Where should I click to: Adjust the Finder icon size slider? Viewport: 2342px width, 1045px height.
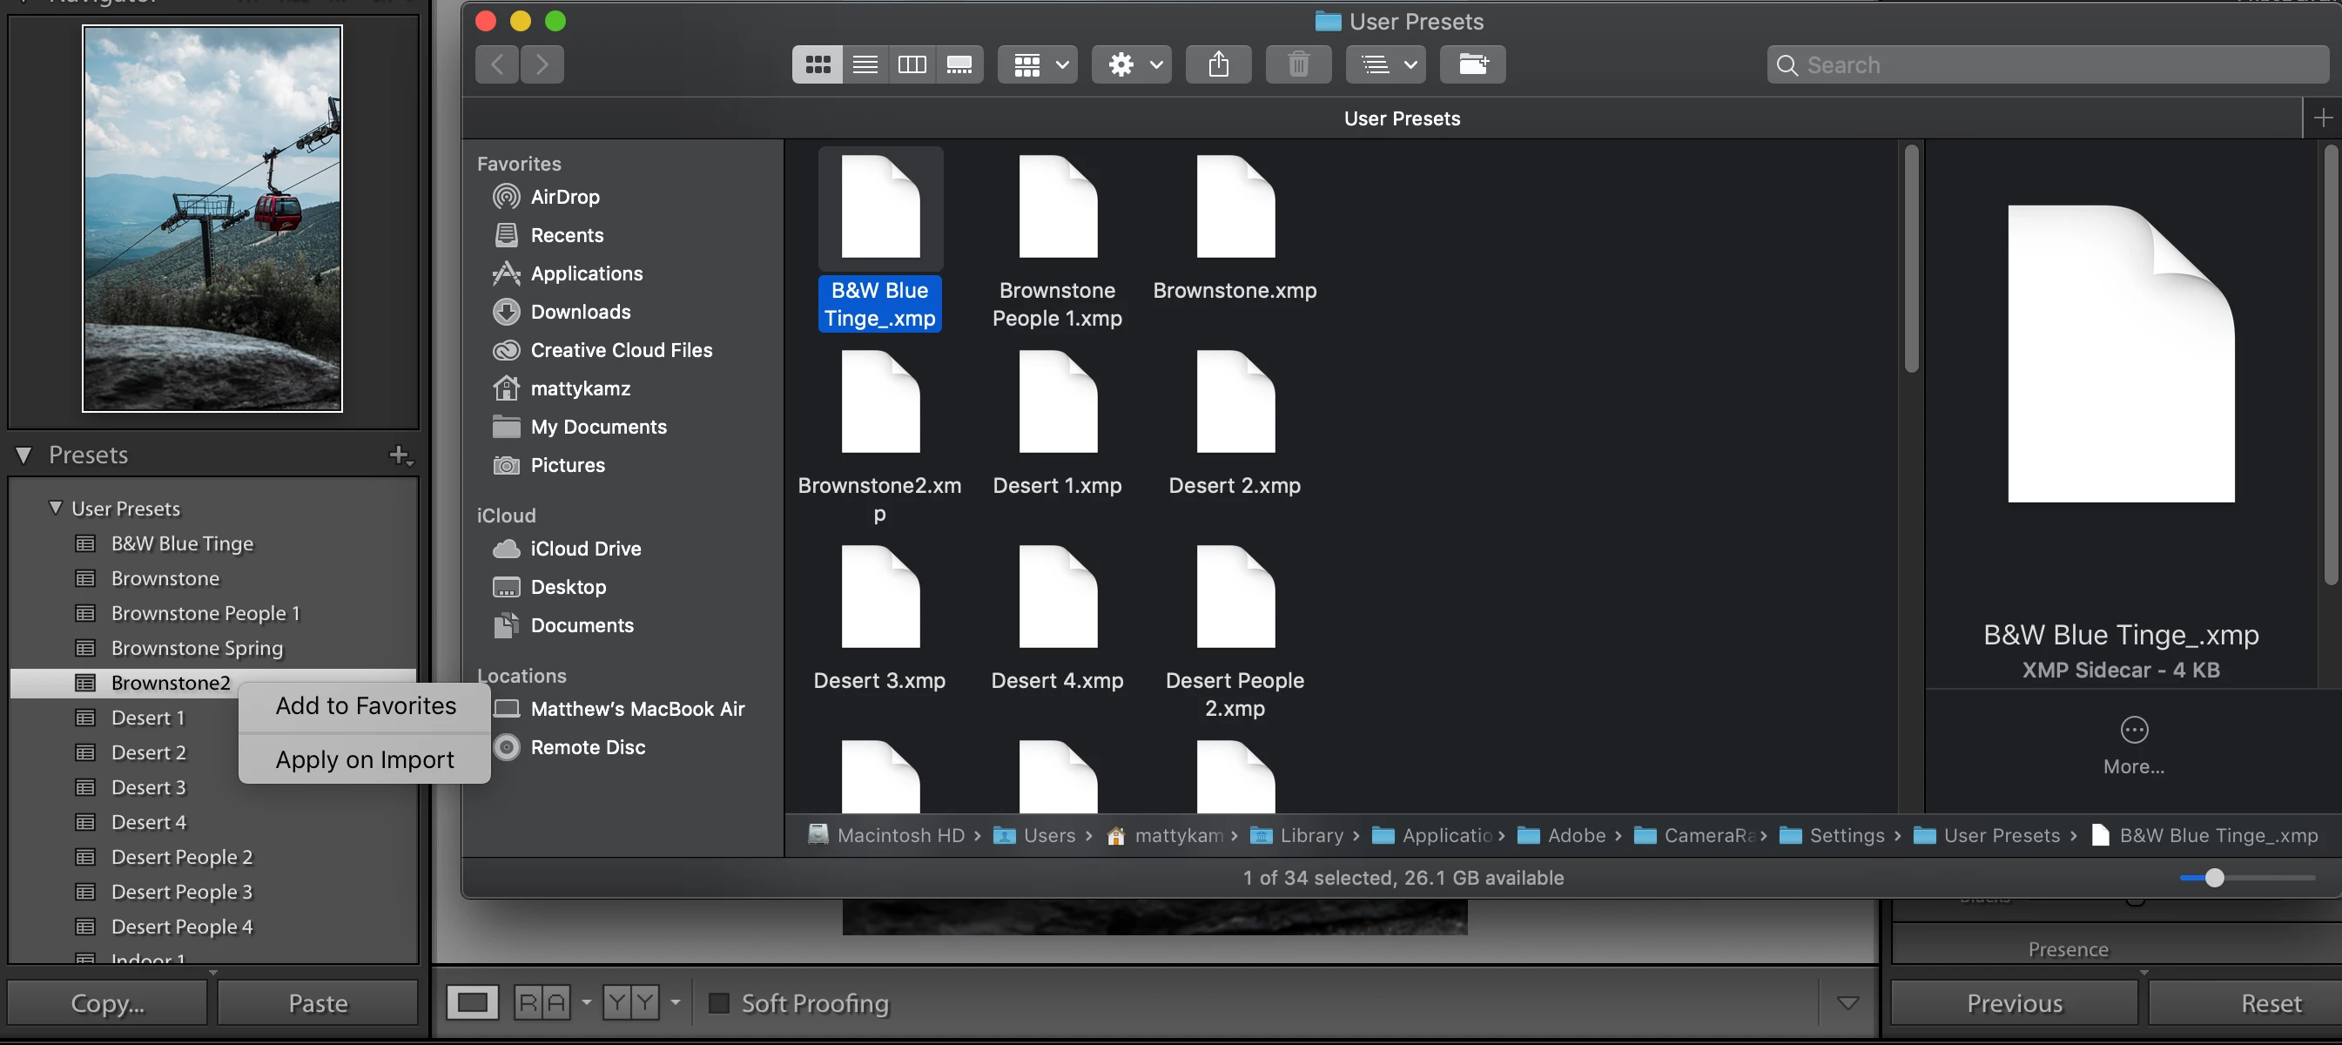[x=2214, y=878]
